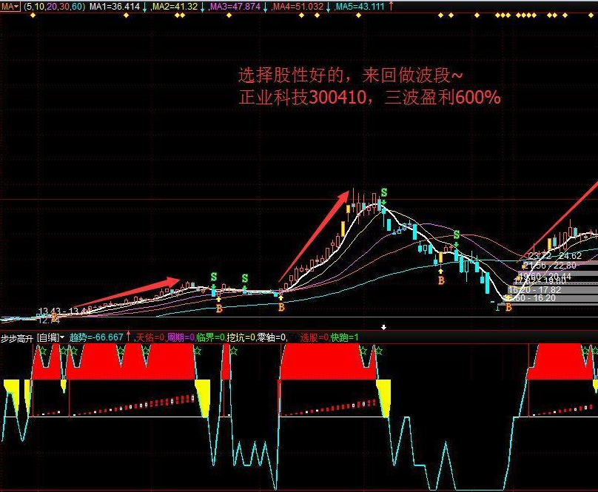
Task: Select the MA3=47.874 value
Action: click(x=235, y=7)
